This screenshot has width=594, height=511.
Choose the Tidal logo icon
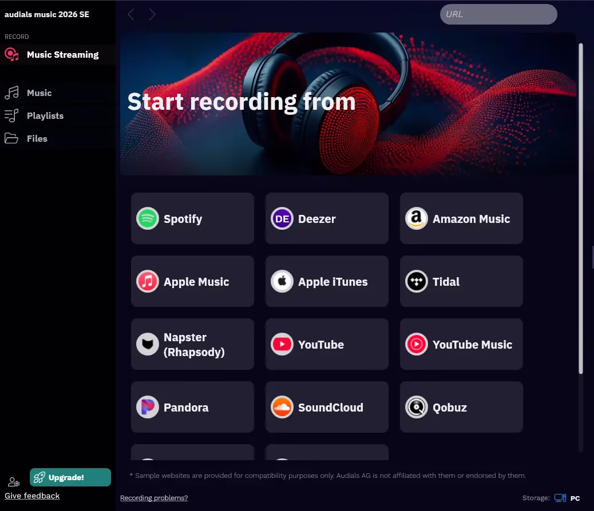[417, 281]
